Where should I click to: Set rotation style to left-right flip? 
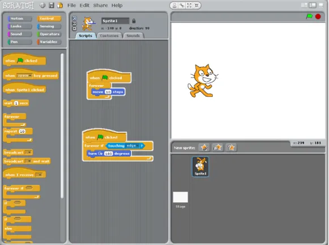tap(74, 23)
